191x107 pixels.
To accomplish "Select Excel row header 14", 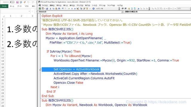I will coord(3,61).
